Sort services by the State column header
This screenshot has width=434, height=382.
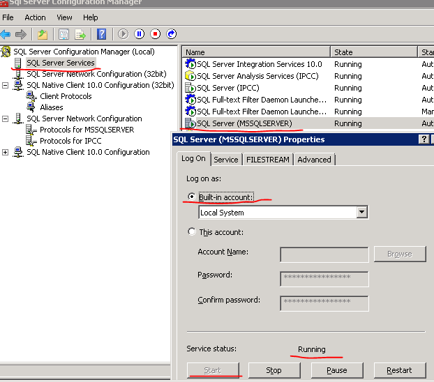click(374, 52)
